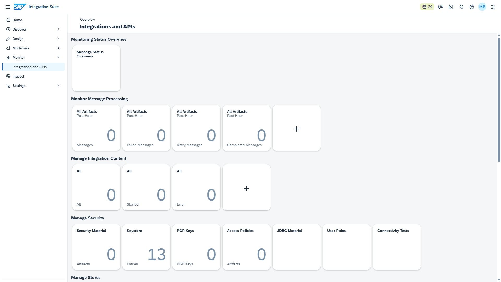Click the Modernize icon in the sidebar
The width and height of the screenshot is (501, 282).
pos(8,48)
